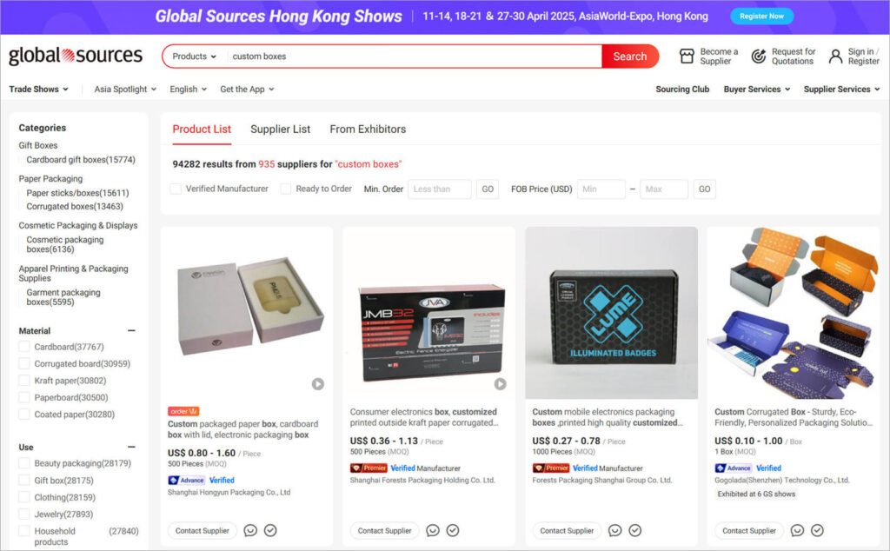Check the Cardboard material filter
This screenshot has height=551, width=890.
pos(24,347)
